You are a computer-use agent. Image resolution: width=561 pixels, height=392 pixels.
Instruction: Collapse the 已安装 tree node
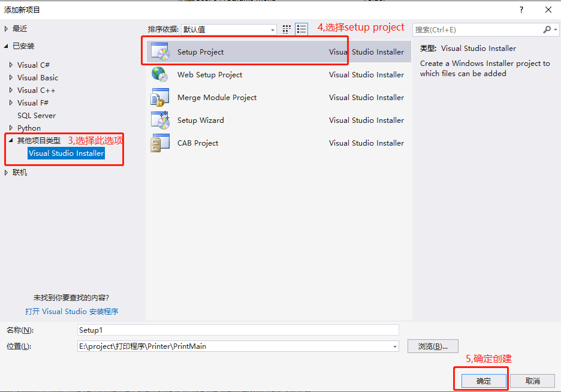click(x=6, y=46)
